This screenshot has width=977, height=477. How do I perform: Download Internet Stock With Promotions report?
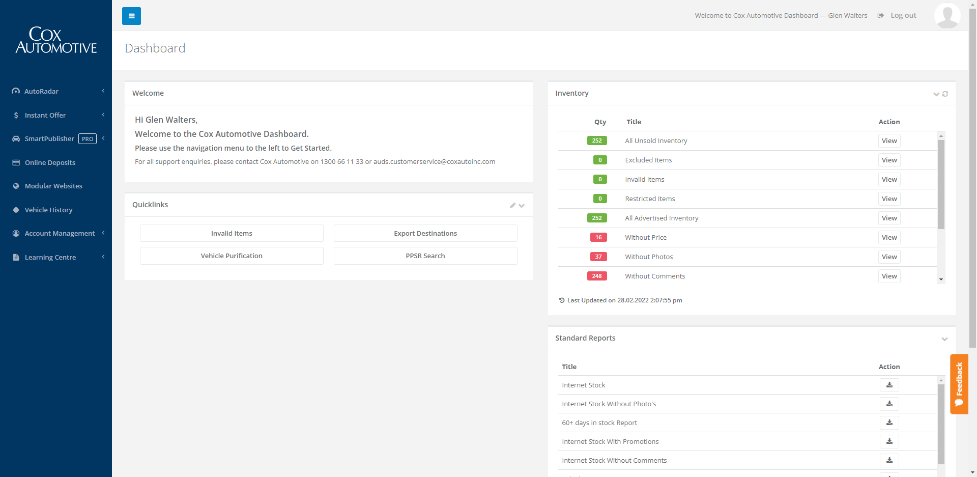(889, 441)
